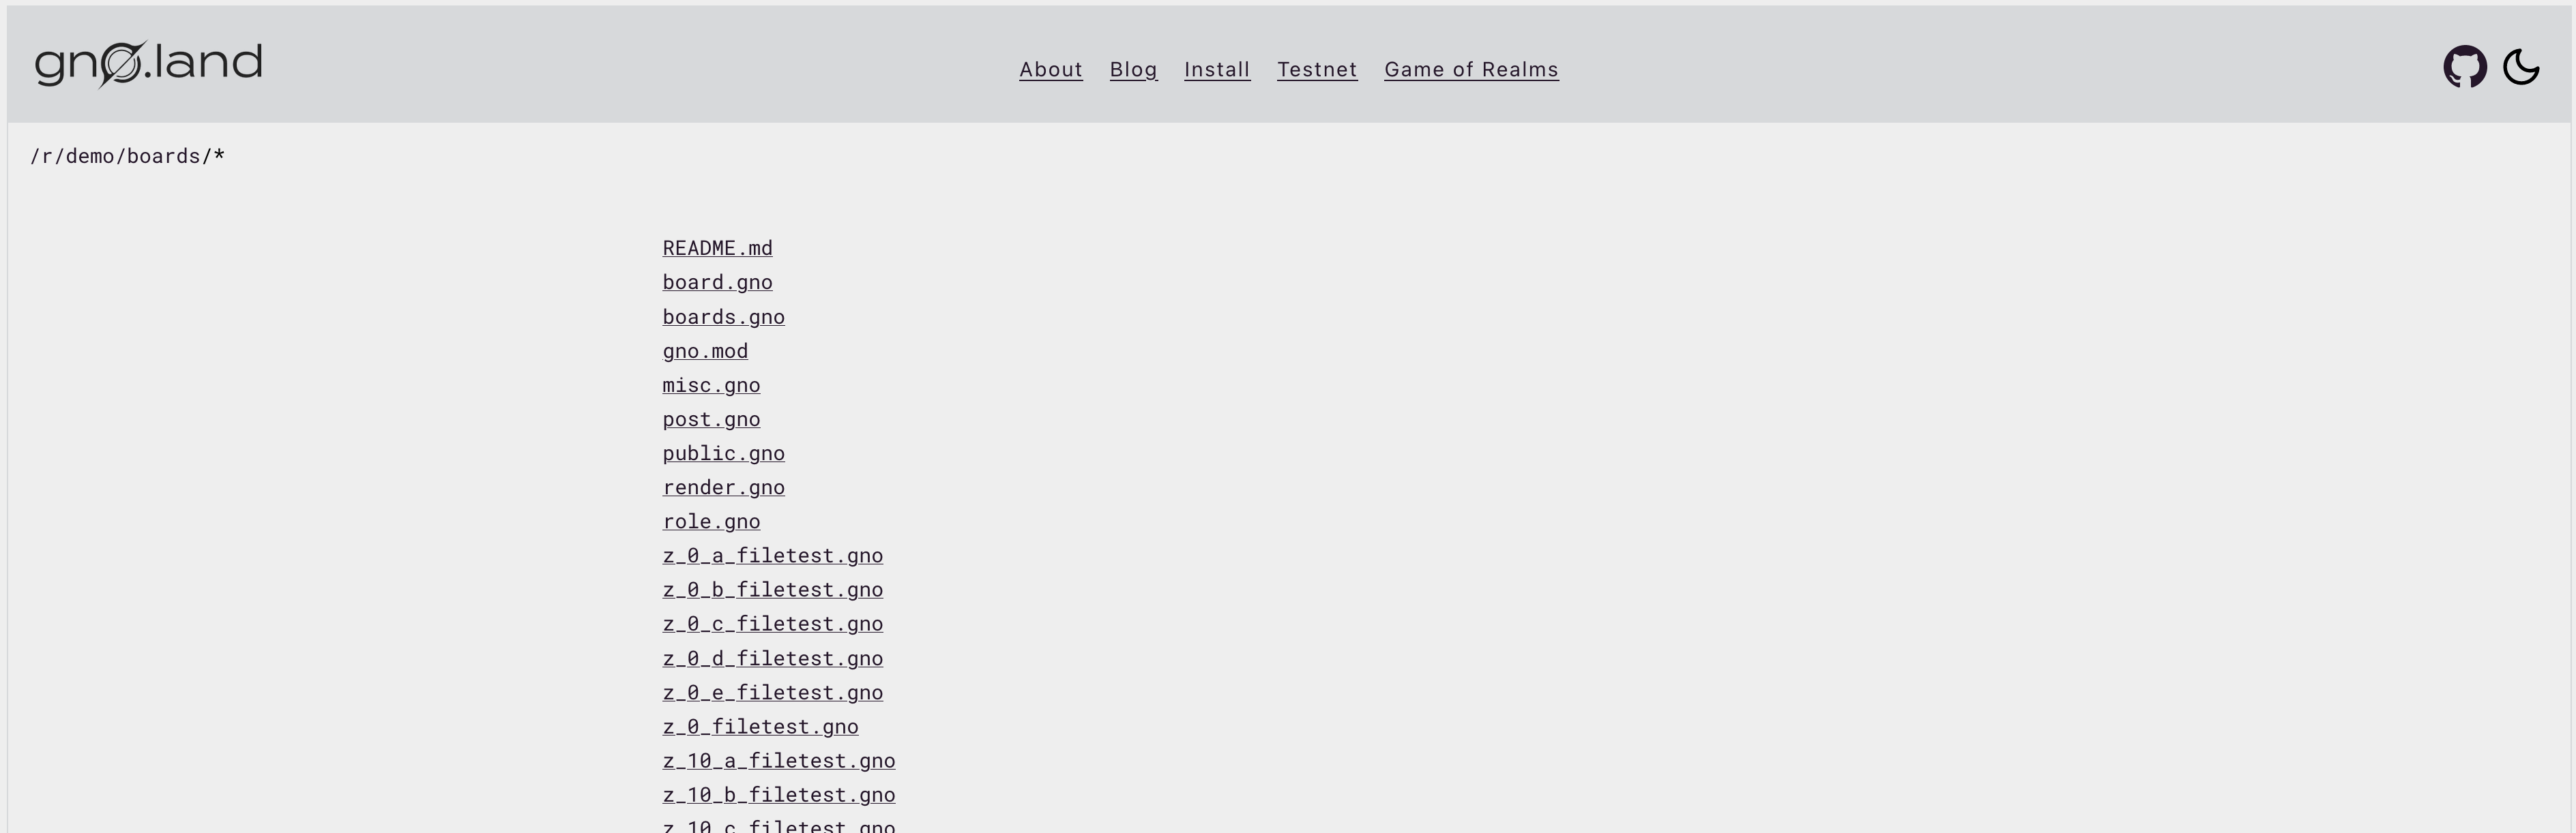Open the misc.gno file

pos(711,384)
